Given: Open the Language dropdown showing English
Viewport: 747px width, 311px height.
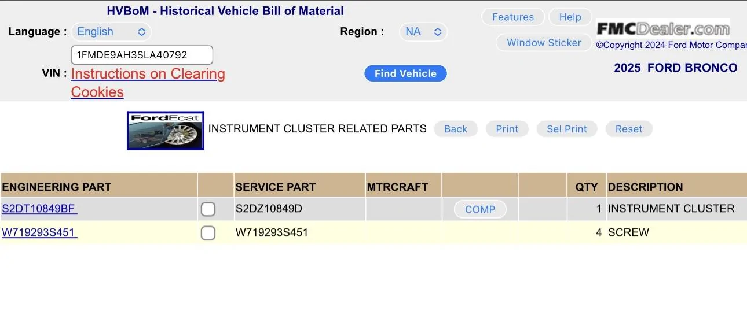Looking at the screenshot, I should pyautogui.click(x=111, y=32).
